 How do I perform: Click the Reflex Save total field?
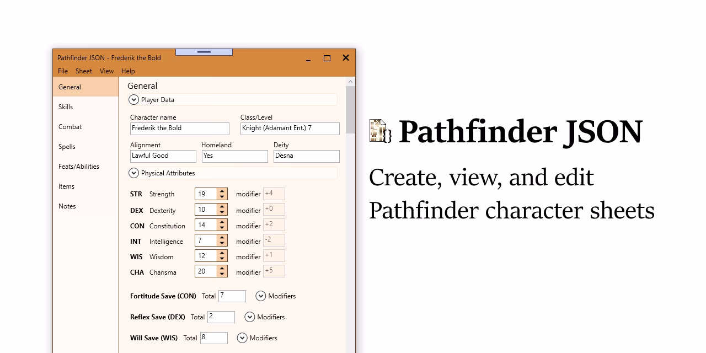click(x=221, y=317)
